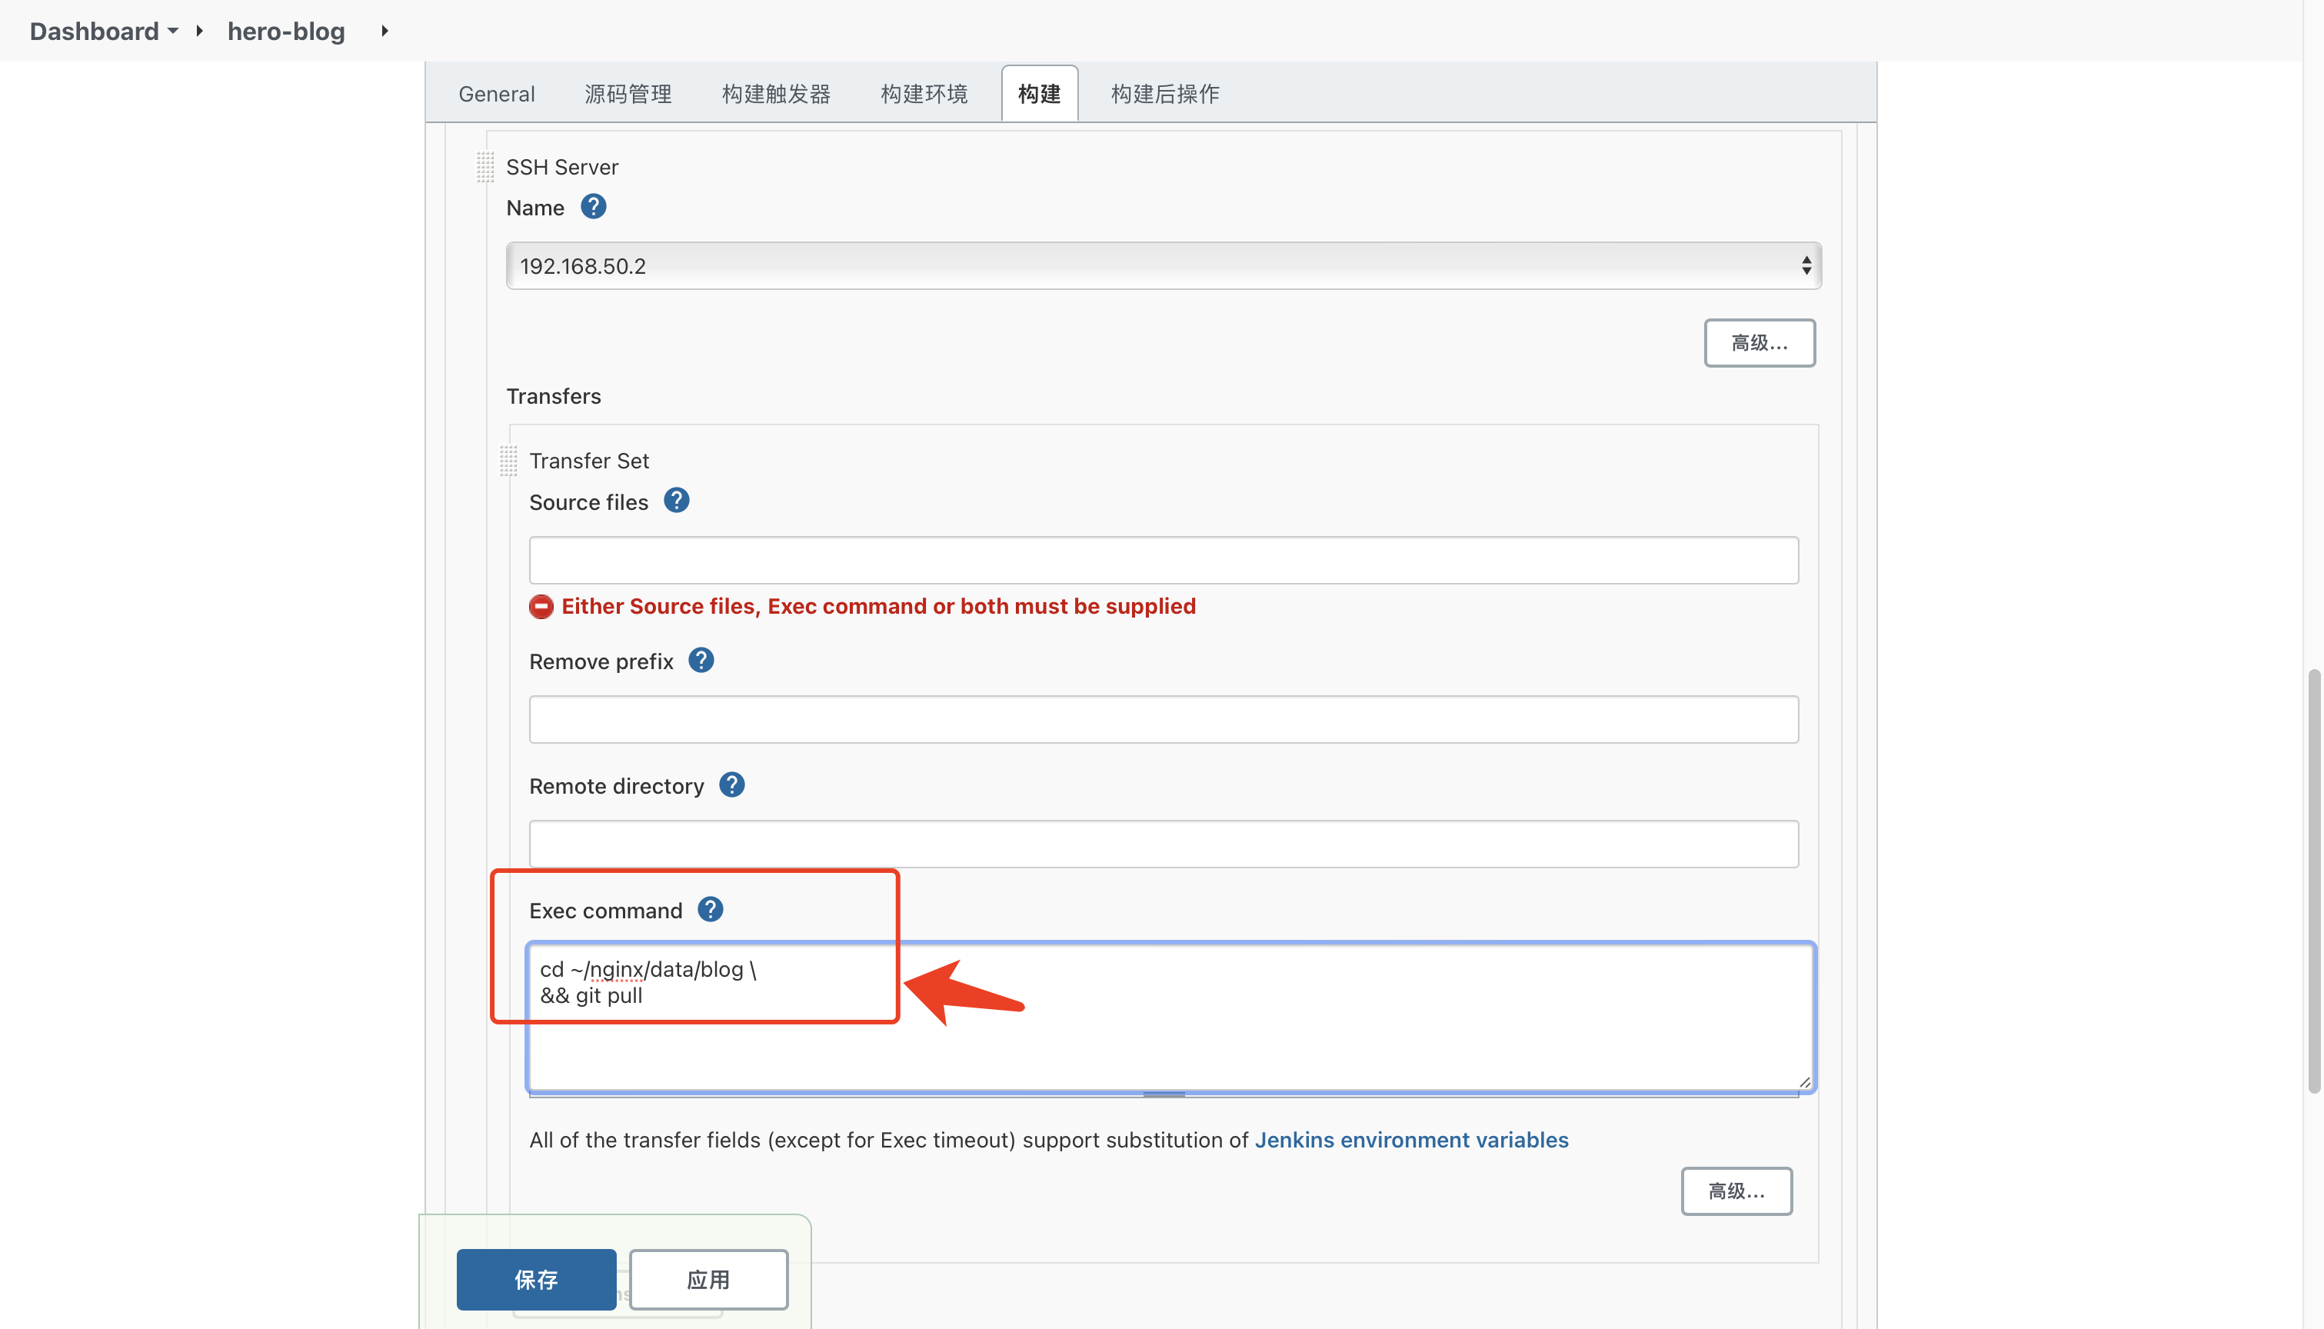Image resolution: width=2324 pixels, height=1329 pixels.
Task: Expand the hero-blog breadcrumb arrow
Action: tap(385, 31)
